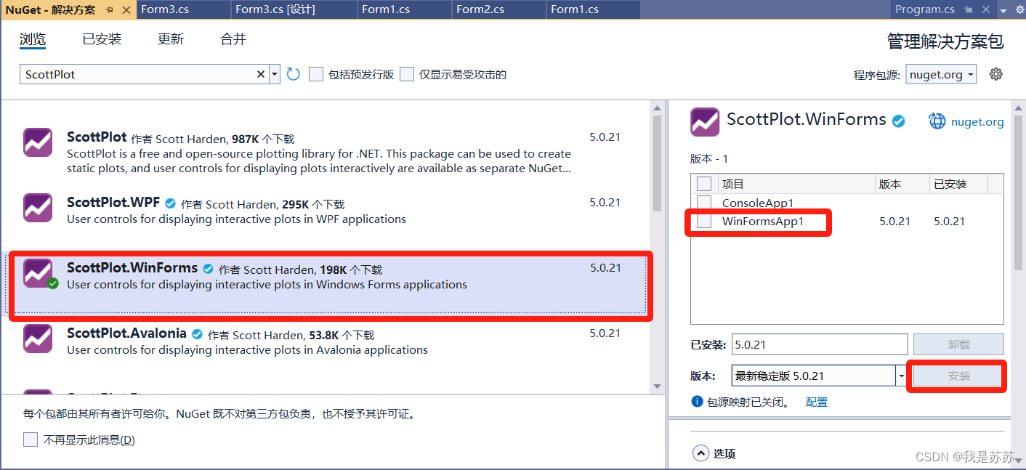Viewport: 1026px width, 470px height.
Task: Toggle the select-all projects header checkbox
Action: coord(704,184)
